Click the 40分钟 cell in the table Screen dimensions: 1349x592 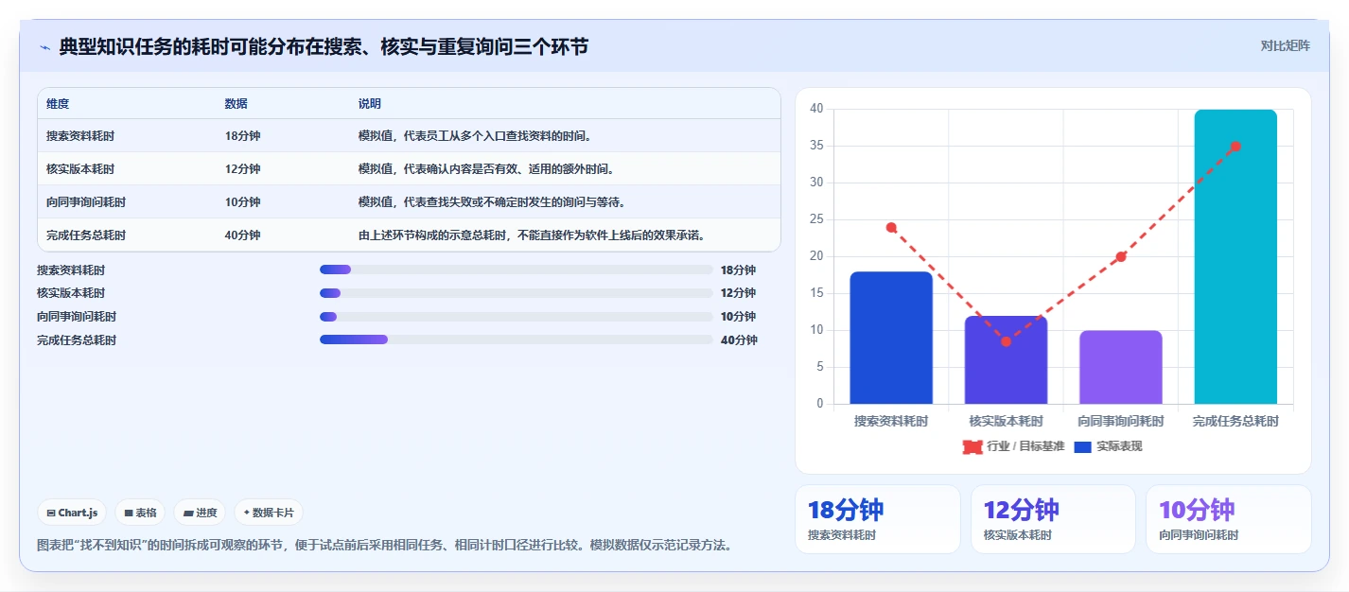pyautogui.click(x=243, y=235)
